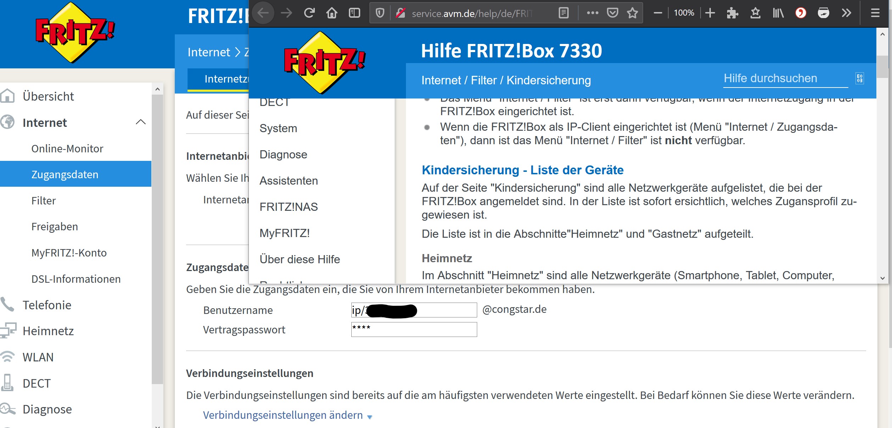Viewport: 892px width, 428px height.
Task: Click the tracking protection shield icon
Action: tap(379, 13)
